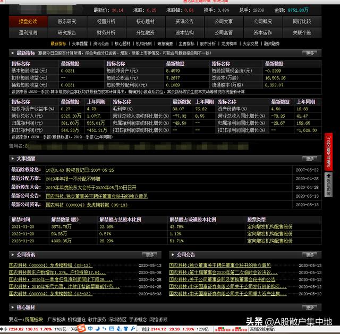
Task: Jump to 龙虎榜单 sub-navigation link
Action: pyautogui.click(x=229, y=43)
